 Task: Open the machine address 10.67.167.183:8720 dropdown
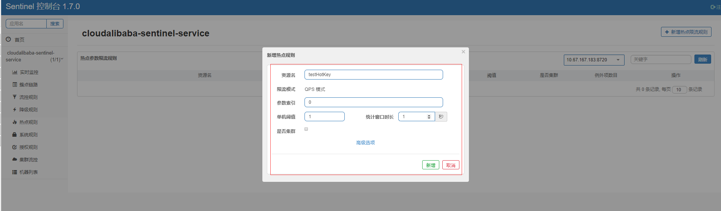click(594, 60)
